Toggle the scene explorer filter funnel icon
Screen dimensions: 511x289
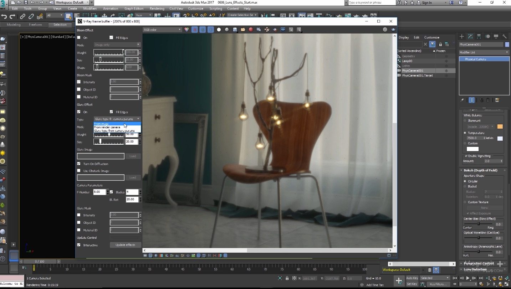(x=432, y=44)
